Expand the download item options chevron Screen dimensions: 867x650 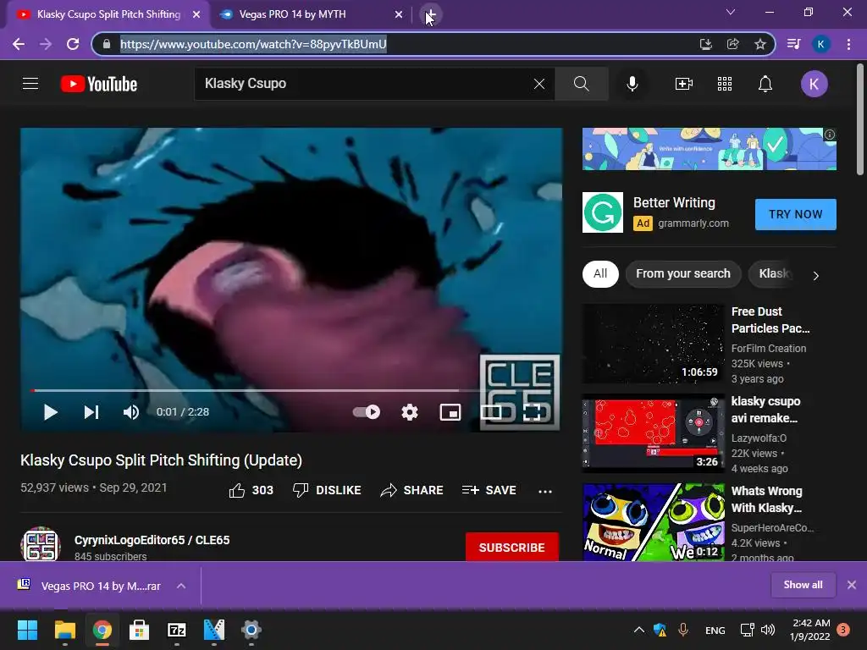[181, 586]
